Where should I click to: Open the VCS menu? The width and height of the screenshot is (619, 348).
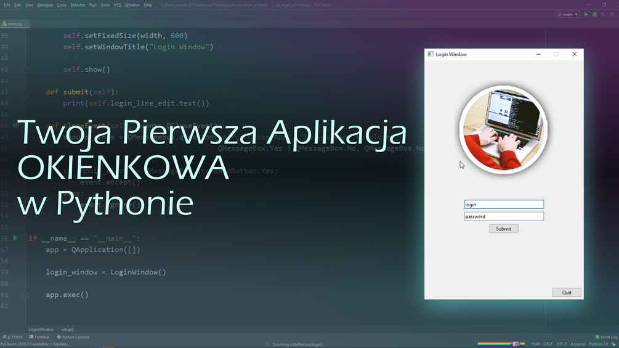tap(117, 5)
